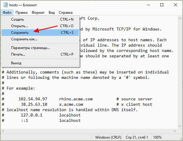The image size is (183, 141).
Task: Open Параметры страницы... dialog
Action: (x=40, y=48)
